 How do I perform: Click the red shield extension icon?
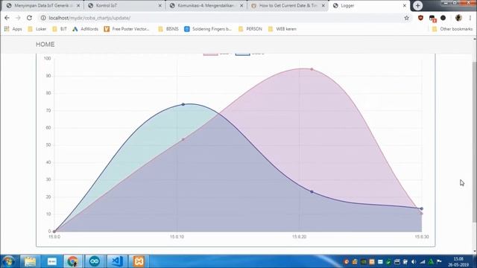point(420,18)
